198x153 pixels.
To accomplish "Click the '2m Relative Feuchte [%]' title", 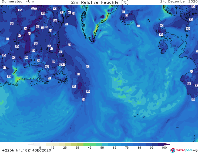I will point(100,2).
